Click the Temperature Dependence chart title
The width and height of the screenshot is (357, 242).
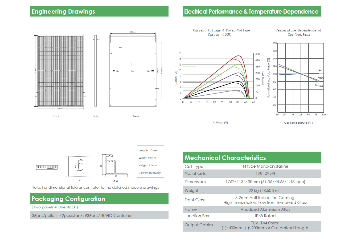point(299,32)
